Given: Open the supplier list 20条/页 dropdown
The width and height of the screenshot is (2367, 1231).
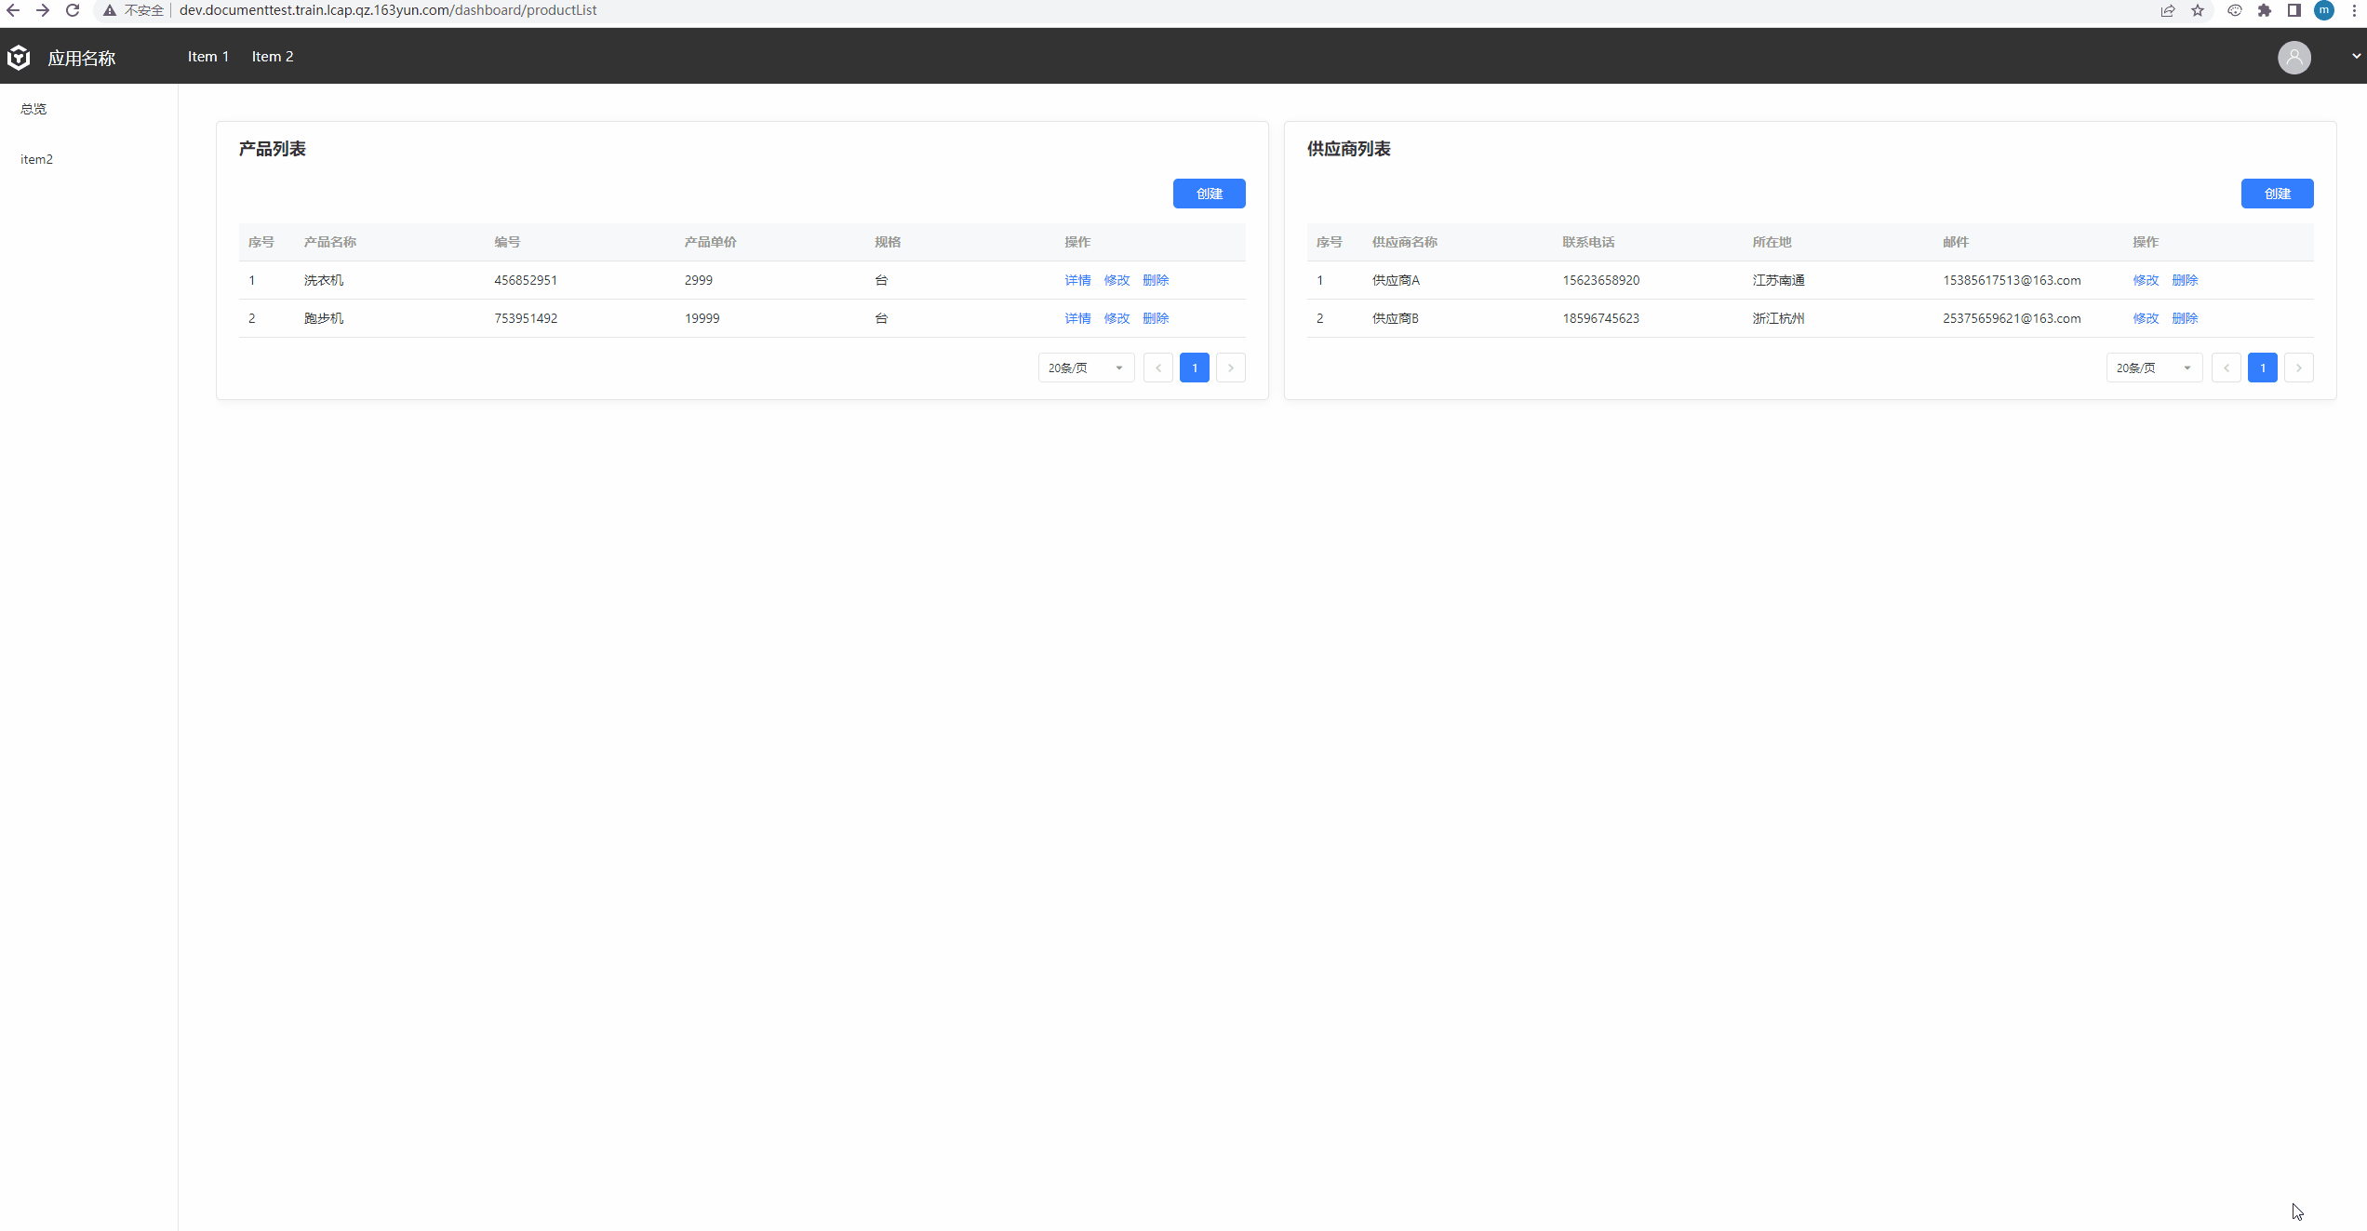Looking at the screenshot, I should pyautogui.click(x=2154, y=368).
